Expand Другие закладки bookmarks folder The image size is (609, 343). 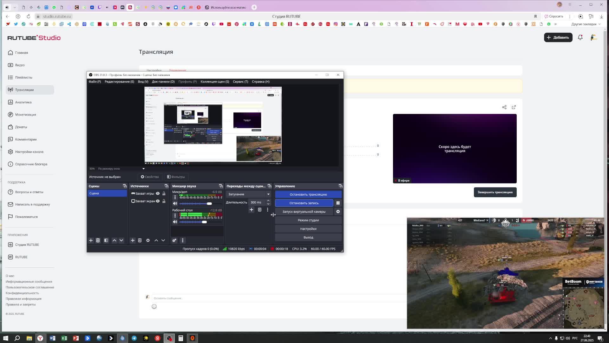[x=586, y=24]
